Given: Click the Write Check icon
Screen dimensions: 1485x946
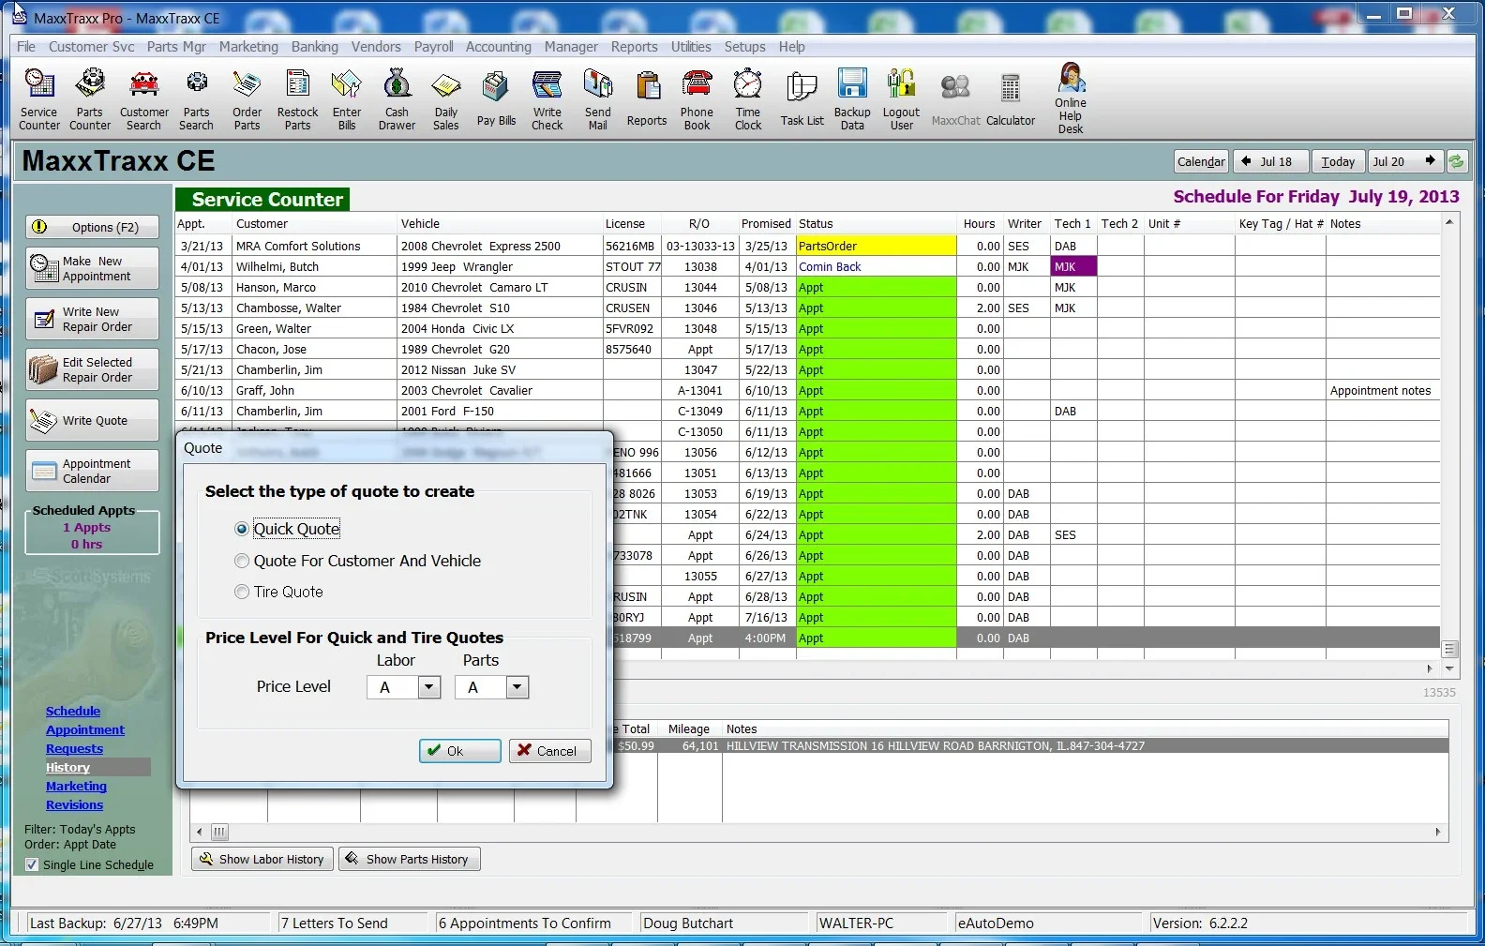Looking at the screenshot, I should (547, 98).
